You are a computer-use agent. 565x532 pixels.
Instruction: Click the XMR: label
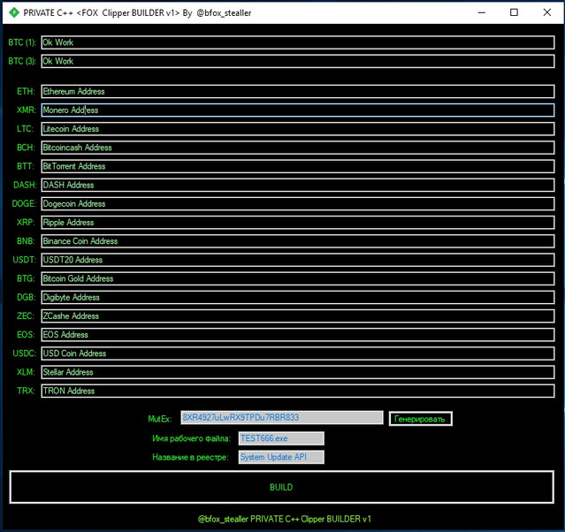pos(27,110)
